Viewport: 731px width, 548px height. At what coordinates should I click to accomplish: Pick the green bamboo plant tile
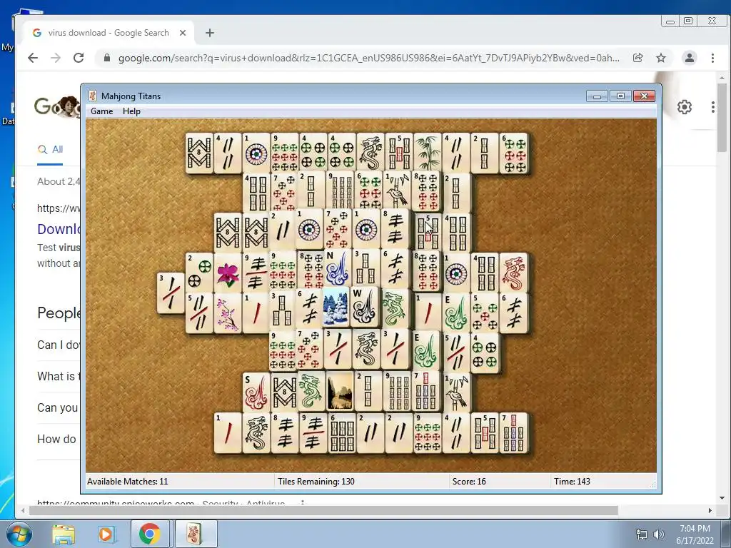click(x=428, y=153)
